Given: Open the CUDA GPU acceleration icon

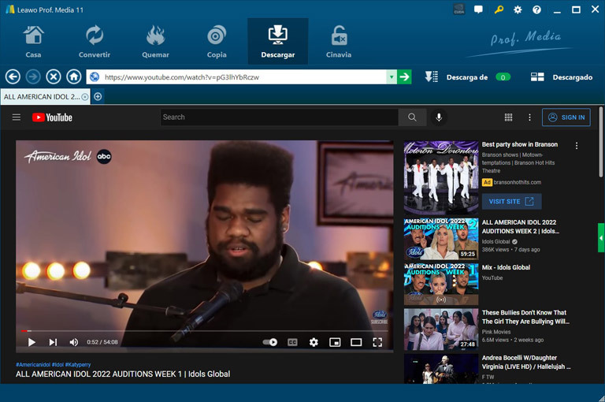Looking at the screenshot, I should pos(459,9).
